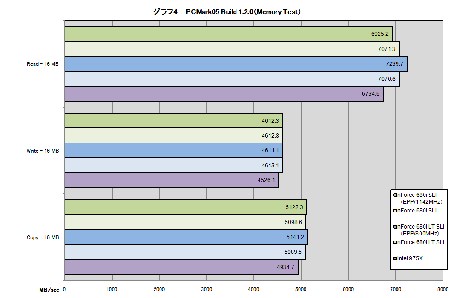The width and height of the screenshot is (454, 298).
Task: Click the purple bar labeled 4934.7
Action: click(182, 267)
